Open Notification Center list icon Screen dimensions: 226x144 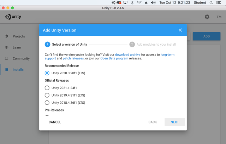click(x=219, y=2)
